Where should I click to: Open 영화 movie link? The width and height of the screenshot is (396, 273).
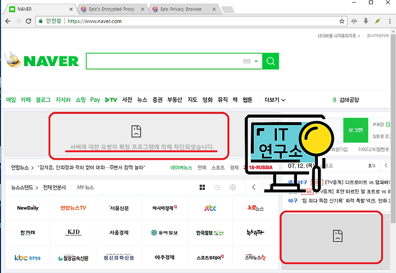tap(207, 100)
